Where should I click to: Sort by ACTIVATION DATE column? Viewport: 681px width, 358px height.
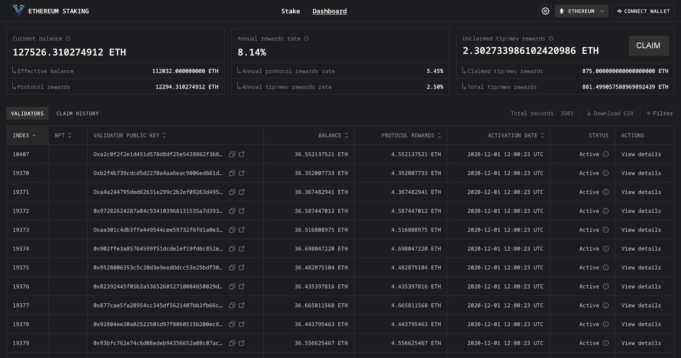pos(542,135)
